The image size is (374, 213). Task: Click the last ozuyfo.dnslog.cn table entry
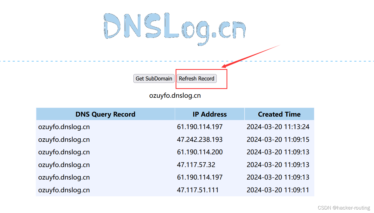(64, 190)
